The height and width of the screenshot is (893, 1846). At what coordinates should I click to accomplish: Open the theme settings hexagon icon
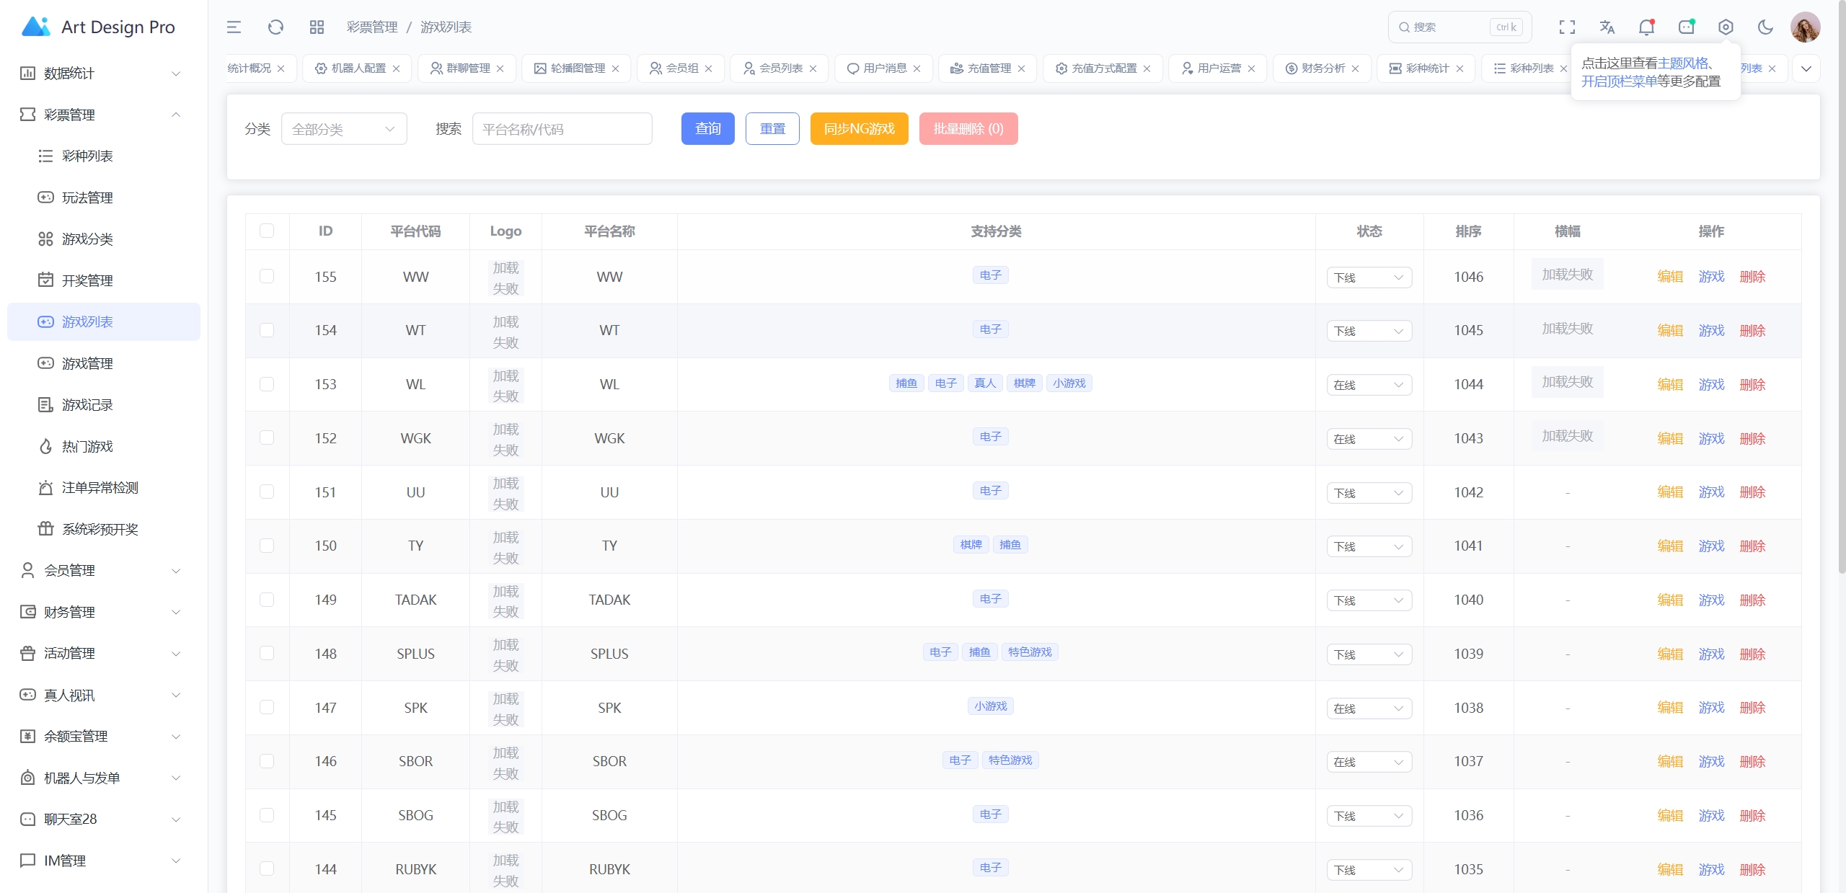coord(1726,27)
